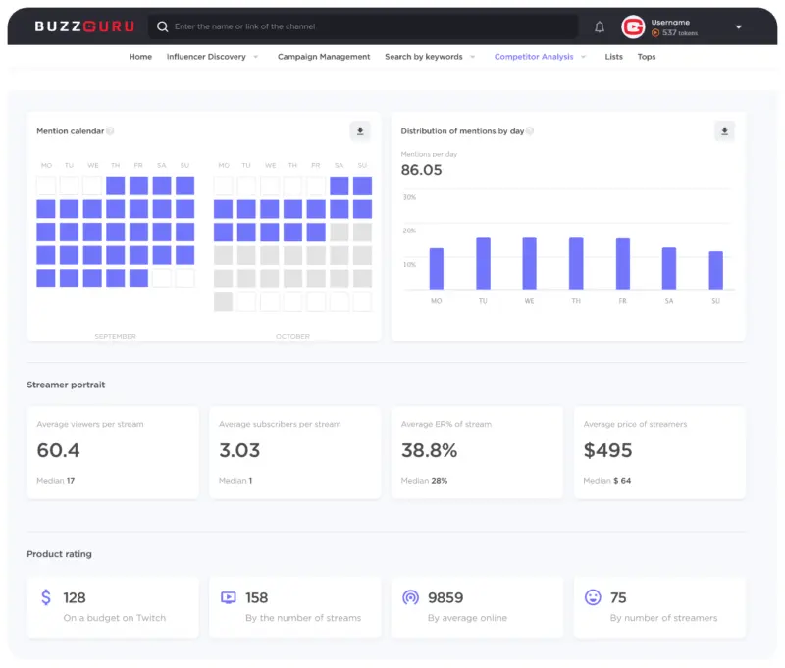The image size is (785, 668).
Task: Click the search magnifier icon
Action: 163,26
